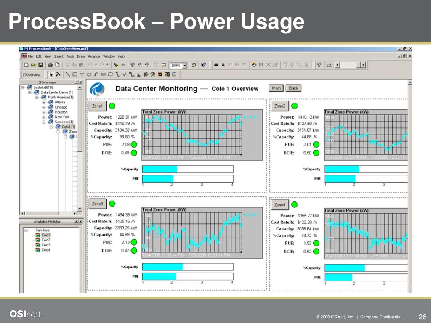Screen dimensions: 431x323
Task: Collapse the Data Center Demo node
Action: point(30,92)
